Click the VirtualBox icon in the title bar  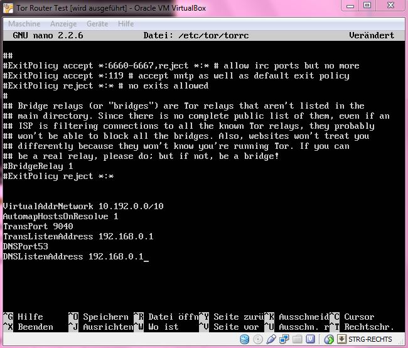click(x=8, y=8)
